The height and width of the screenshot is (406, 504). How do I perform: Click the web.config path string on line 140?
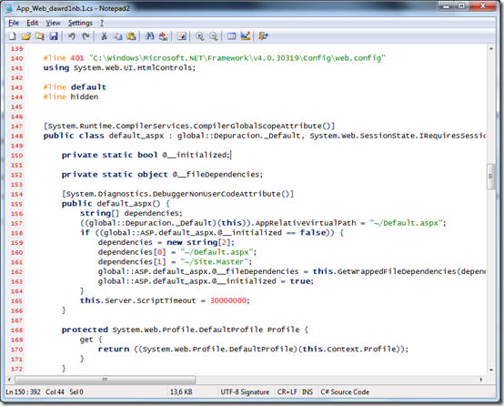click(237, 58)
